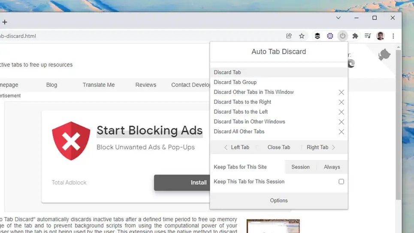The height and width of the screenshot is (233, 414).
Task: Open Chrome's three-dot menu
Action: pos(393,36)
